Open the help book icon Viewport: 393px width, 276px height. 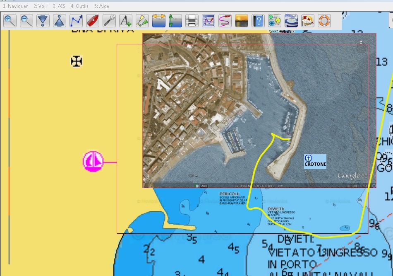(x=258, y=20)
